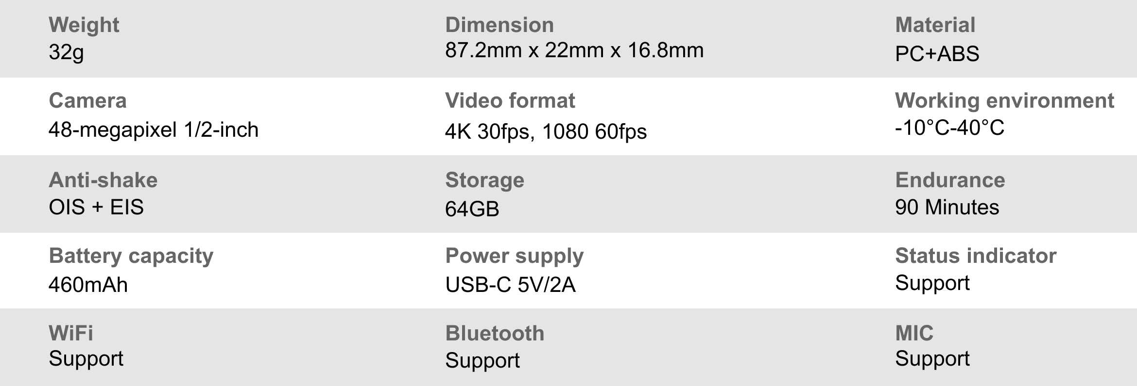Click the Anti-shake label
Image resolution: width=1137 pixels, height=386 pixels.
(103, 180)
